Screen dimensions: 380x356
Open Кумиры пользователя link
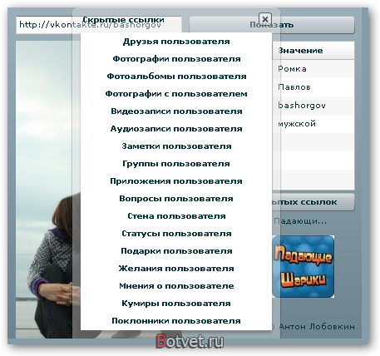(x=176, y=304)
